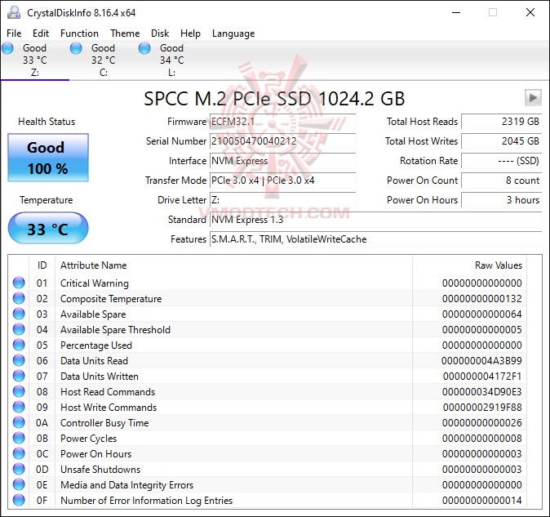
Task: Click the Standard field NVM Express 1.3
Action: (x=376, y=220)
